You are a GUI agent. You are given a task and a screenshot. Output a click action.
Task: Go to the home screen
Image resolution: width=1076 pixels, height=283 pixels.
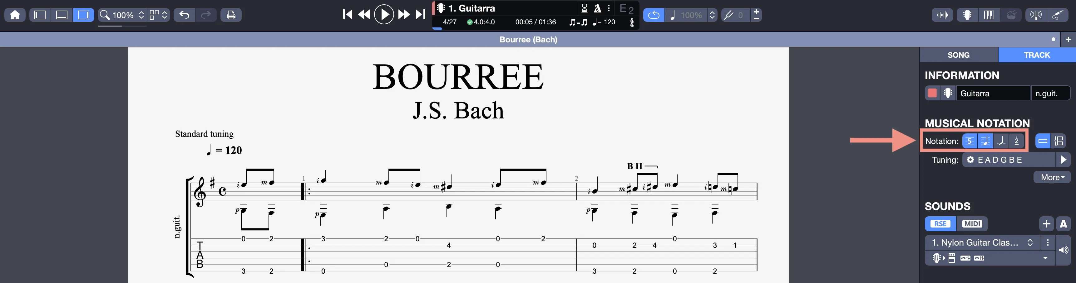click(x=15, y=15)
